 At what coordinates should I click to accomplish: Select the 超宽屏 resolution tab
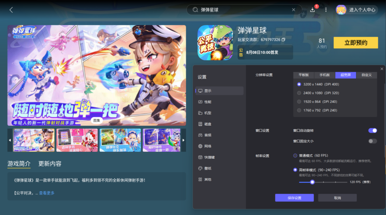click(345, 75)
